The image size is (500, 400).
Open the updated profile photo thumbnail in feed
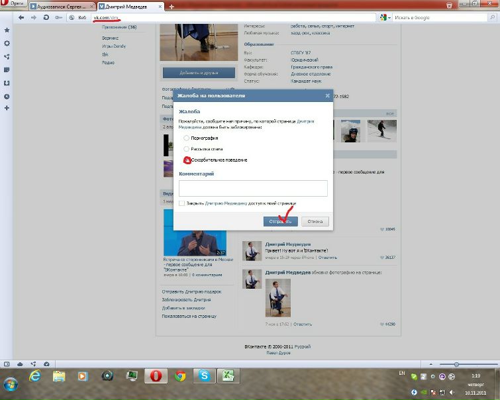point(277,298)
